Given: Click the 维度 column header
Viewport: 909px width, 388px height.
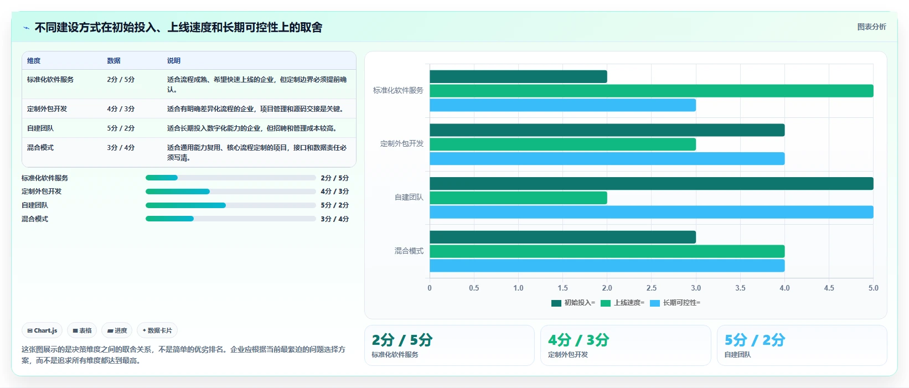Looking at the screenshot, I should pyautogui.click(x=34, y=61).
